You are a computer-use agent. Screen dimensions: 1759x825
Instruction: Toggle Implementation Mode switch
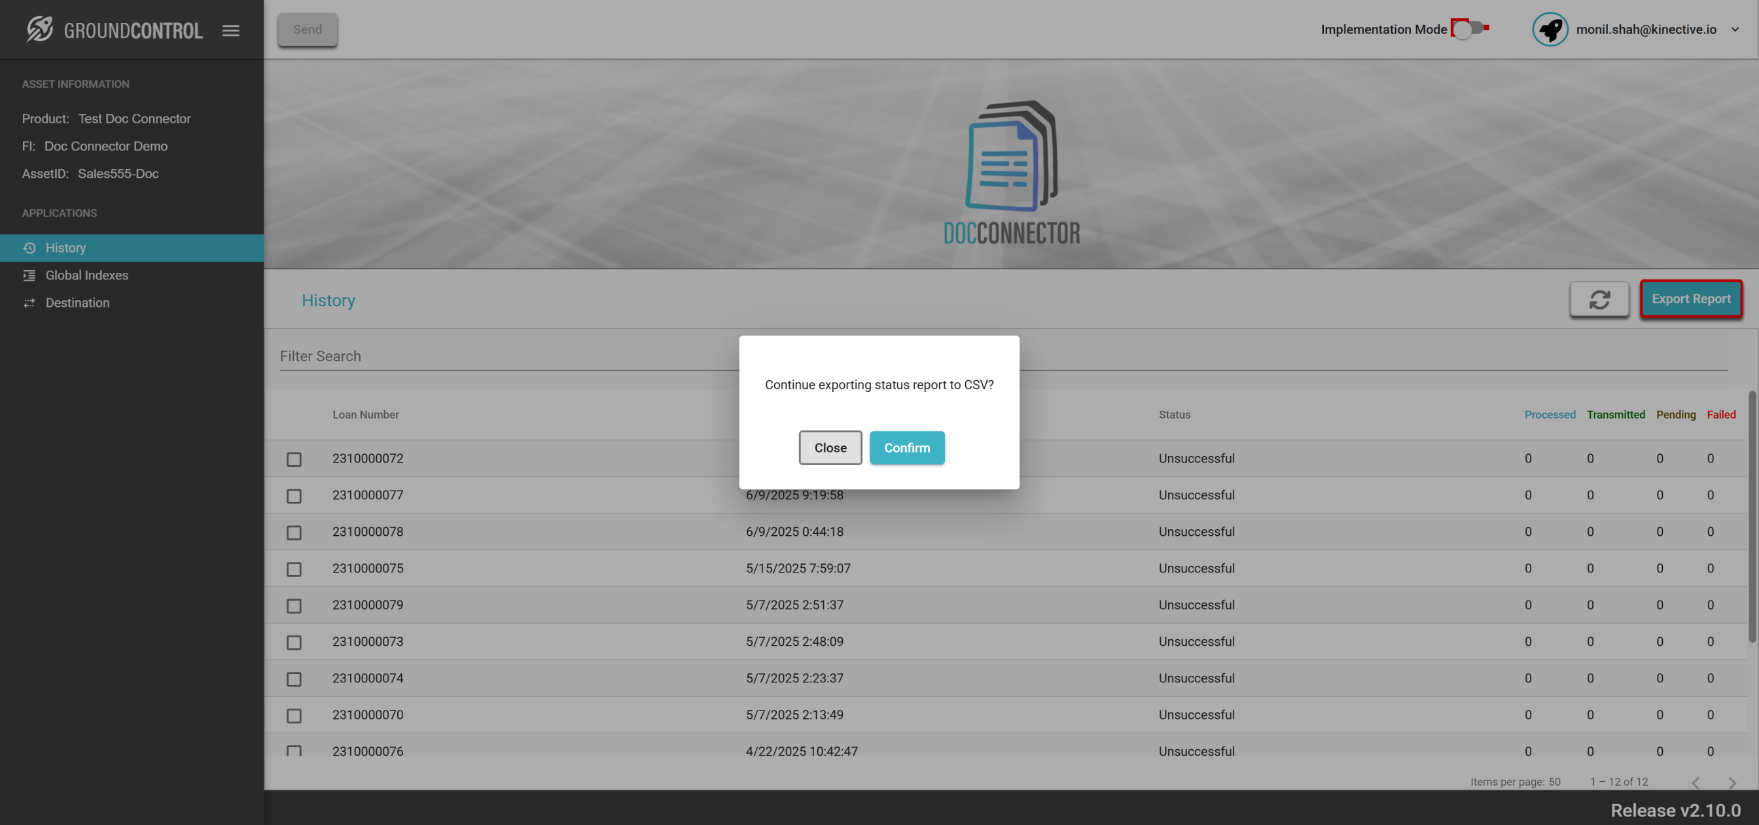[x=1468, y=29]
